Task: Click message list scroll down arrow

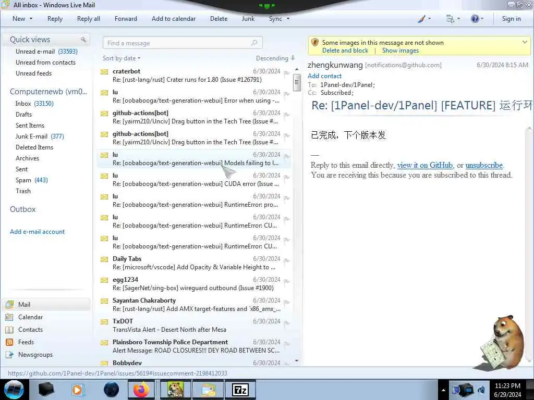Action: click(297, 360)
